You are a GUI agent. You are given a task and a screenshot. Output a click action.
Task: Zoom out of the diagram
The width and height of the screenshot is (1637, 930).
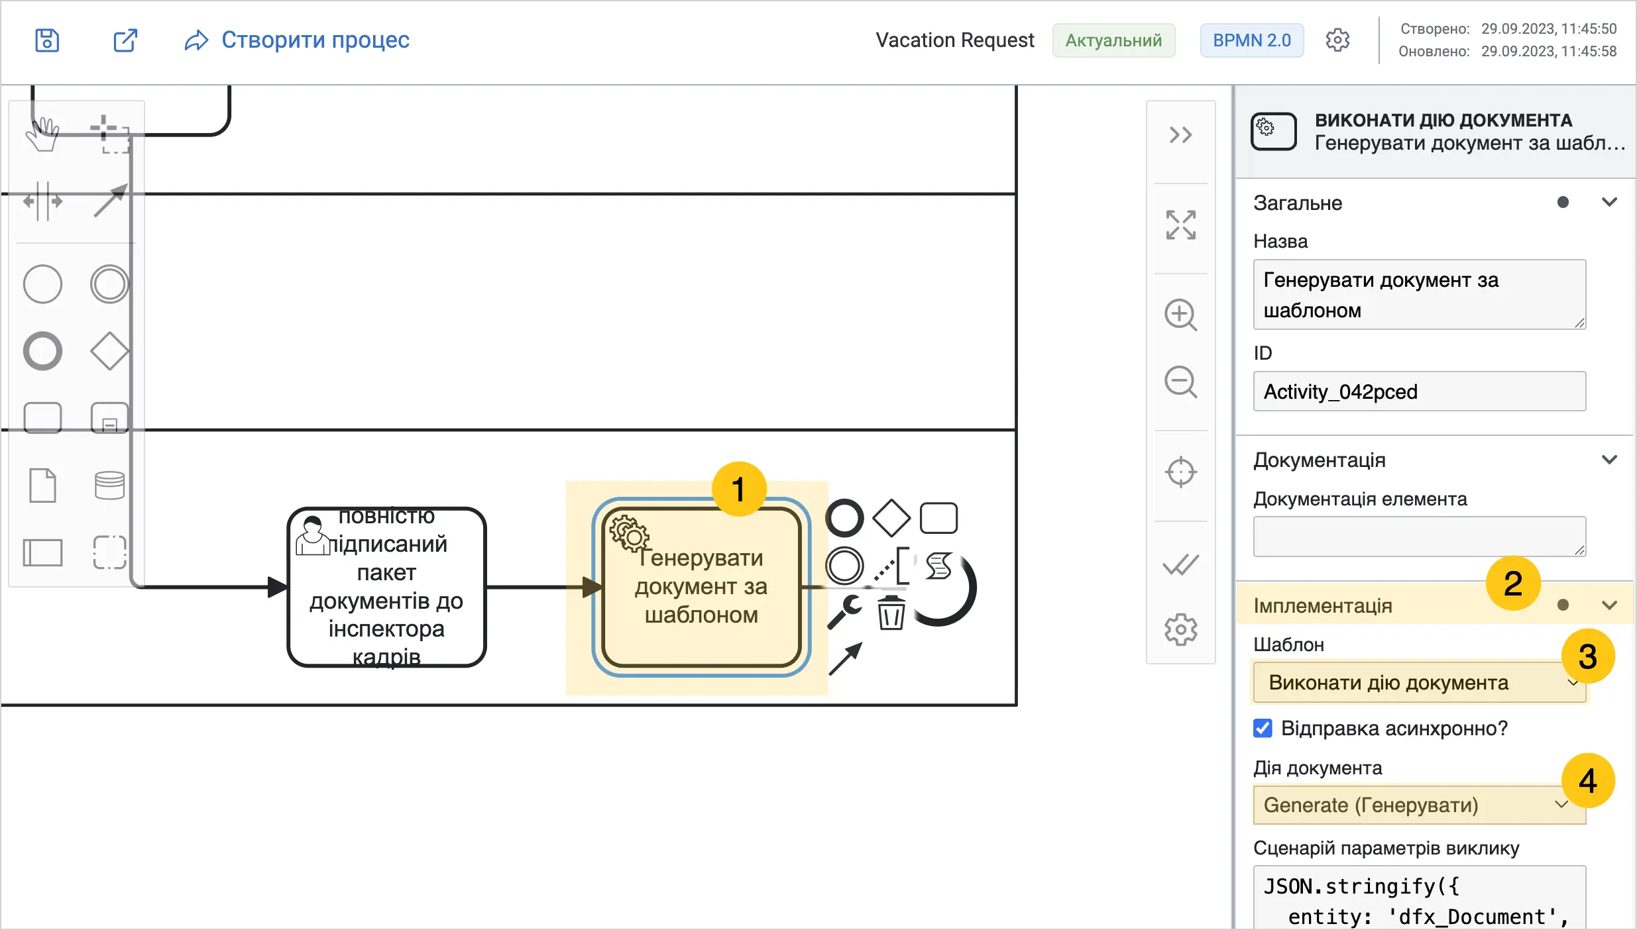[x=1180, y=382]
